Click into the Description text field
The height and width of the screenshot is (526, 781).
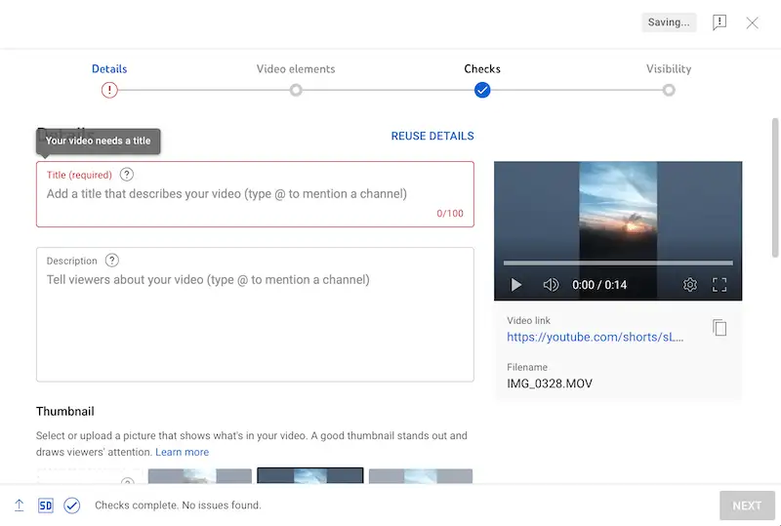[255, 322]
